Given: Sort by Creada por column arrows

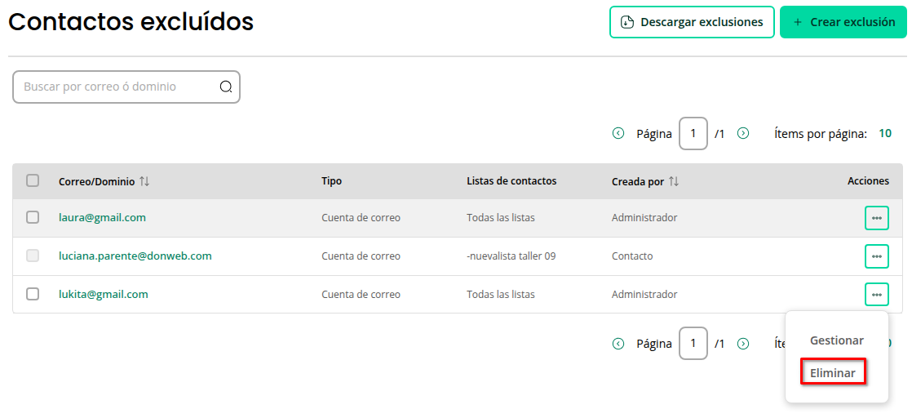Looking at the screenshot, I should [674, 181].
